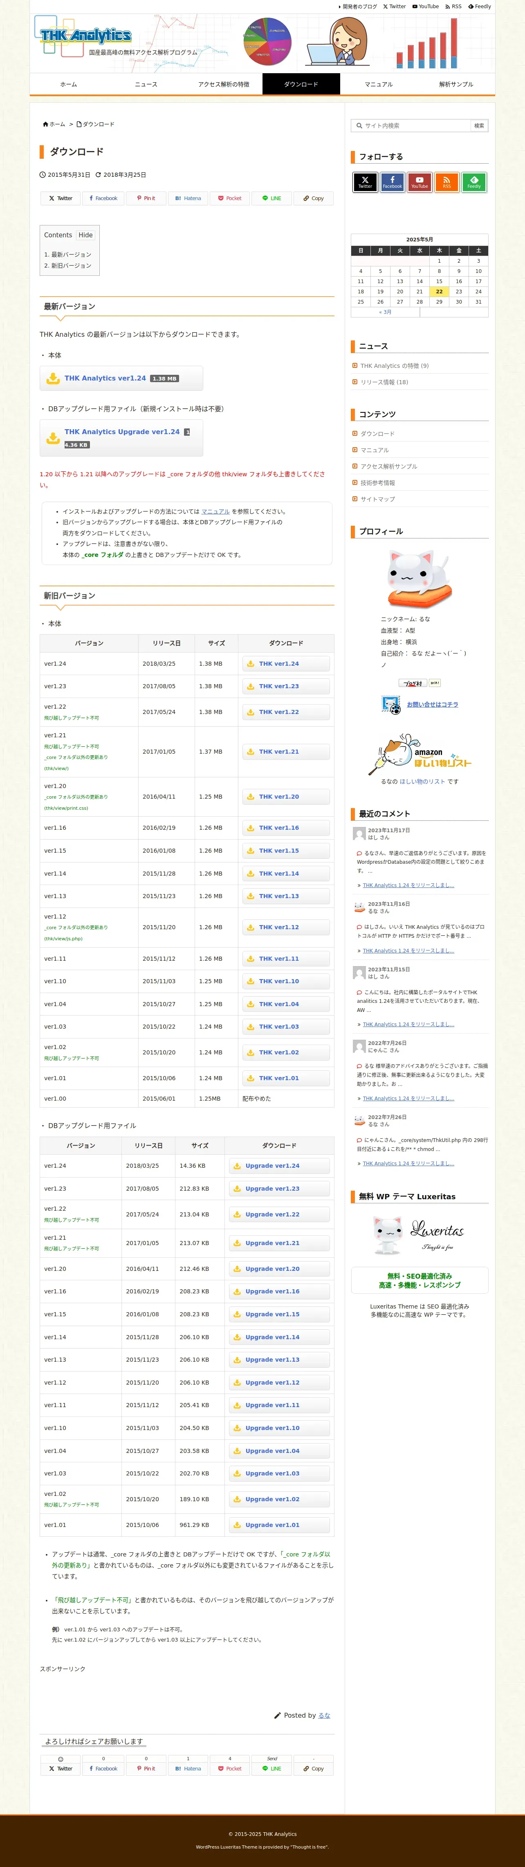Open サイトマップ in the sidebar コンテンツ list
525x1867 pixels.
tap(378, 499)
